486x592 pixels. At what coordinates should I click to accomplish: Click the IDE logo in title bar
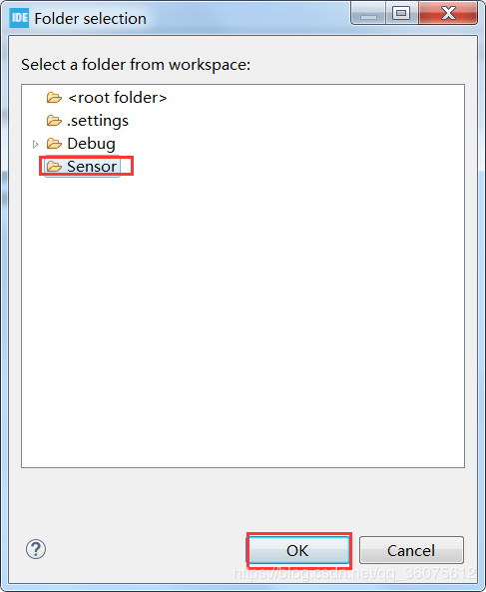click(x=19, y=18)
